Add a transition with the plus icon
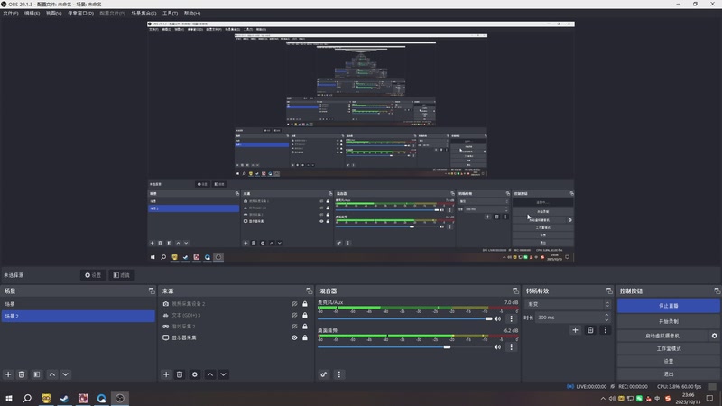Screen dimensions: 722x406 click(575, 330)
